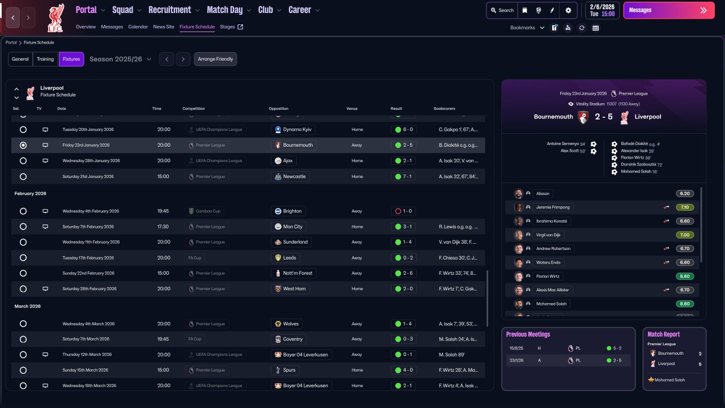
Task: Select radio for Sunday 22nd February fixture
Action: 23,273
